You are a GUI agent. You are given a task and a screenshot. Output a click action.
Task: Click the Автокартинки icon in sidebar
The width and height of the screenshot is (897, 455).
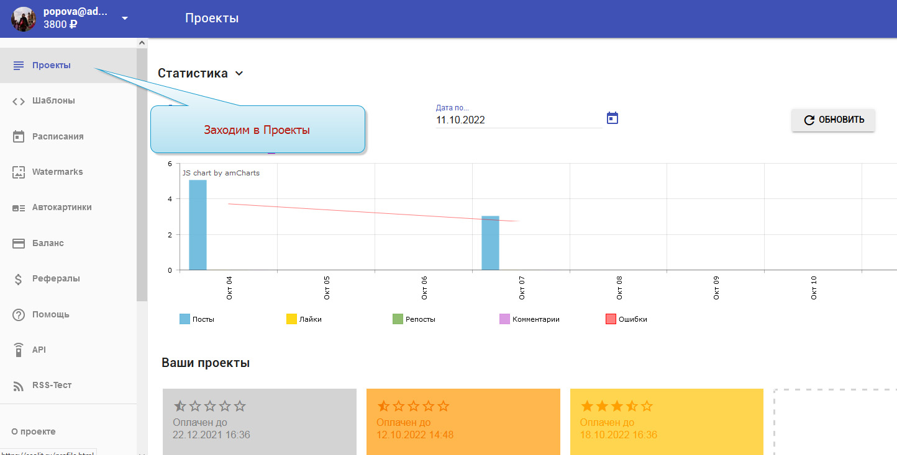pyautogui.click(x=19, y=208)
